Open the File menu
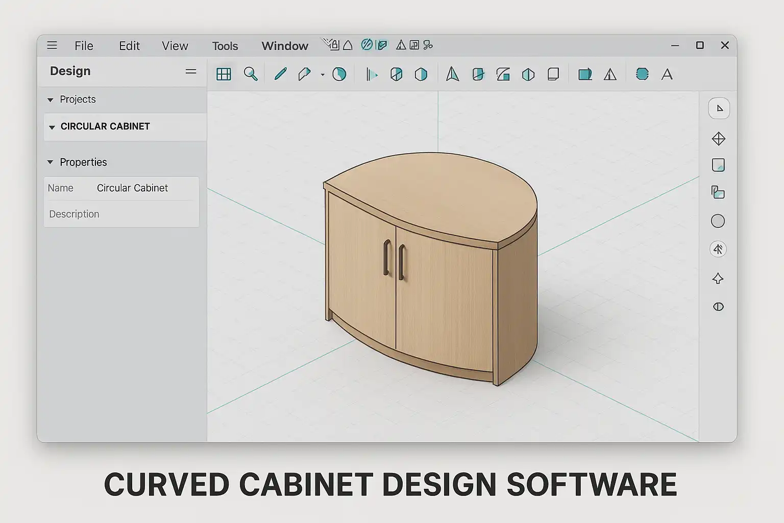This screenshot has height=523, width=784. (x=84, y=46)
